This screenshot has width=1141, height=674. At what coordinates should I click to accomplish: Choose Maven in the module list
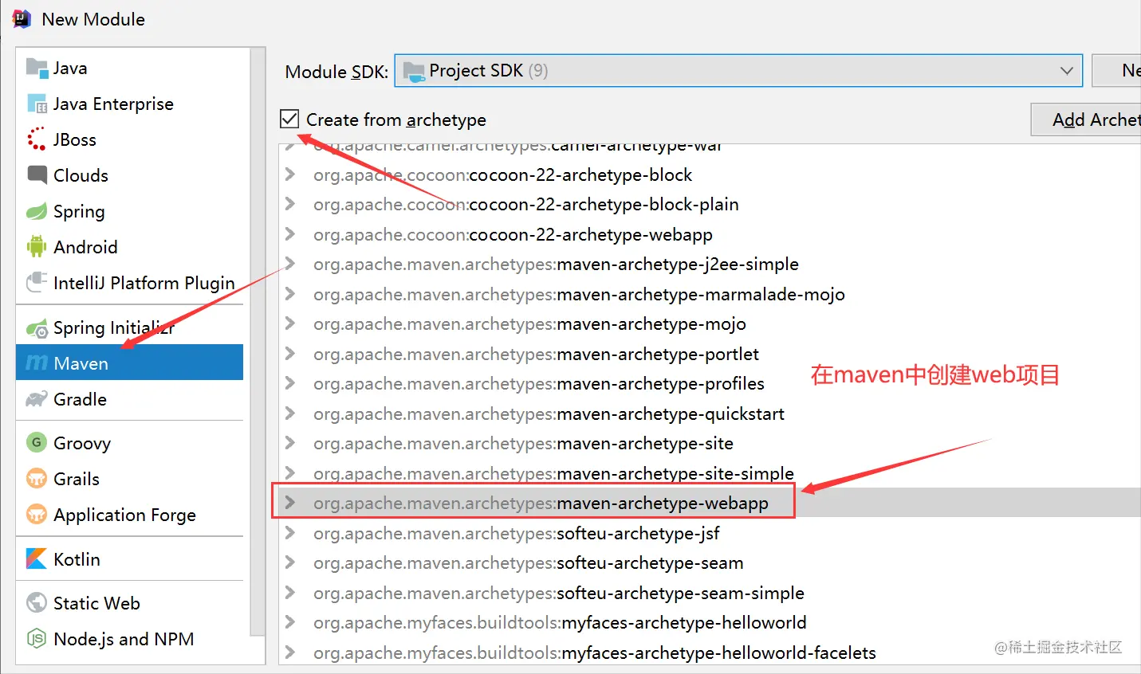pyautogui.click(x=129, y=362)
